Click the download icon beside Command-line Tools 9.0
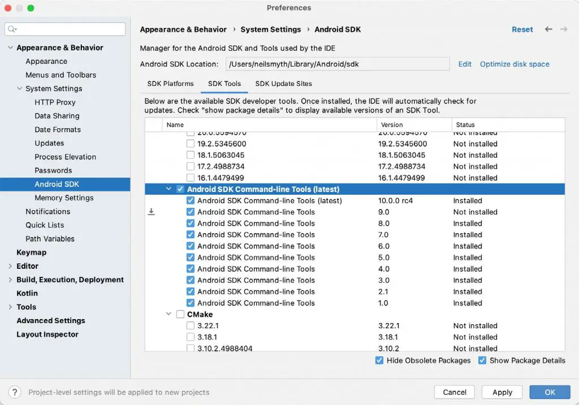579x405 pixels. [151, 212]
